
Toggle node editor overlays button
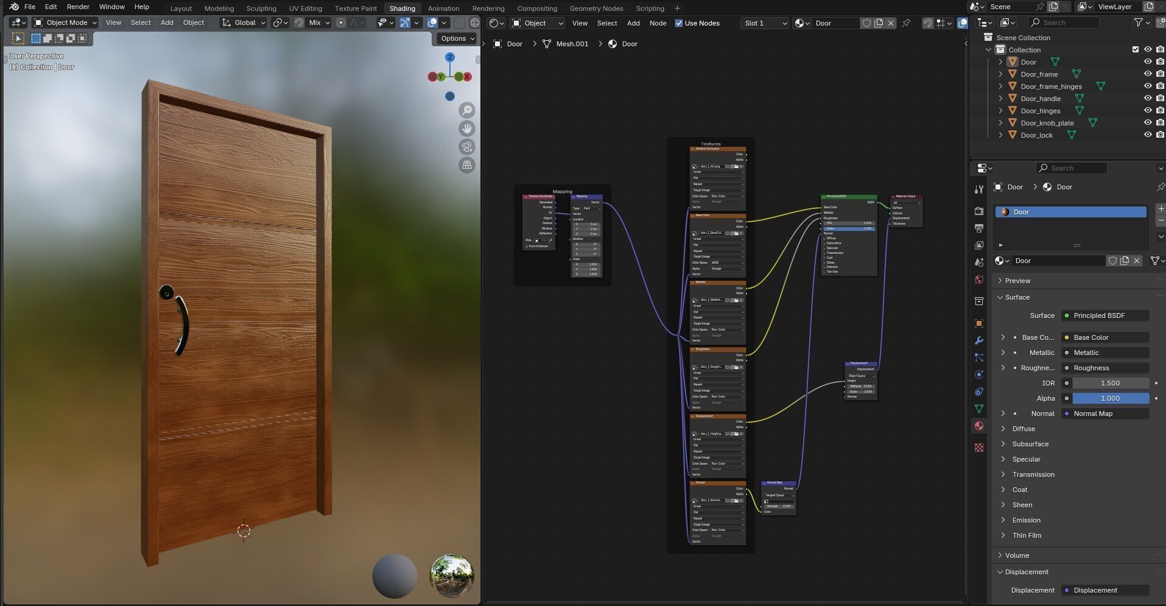click(x=963, y=23)
